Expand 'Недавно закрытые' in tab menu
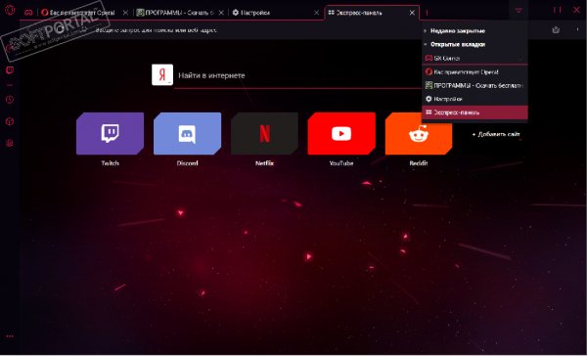587x356 pixels. [474, 30]
